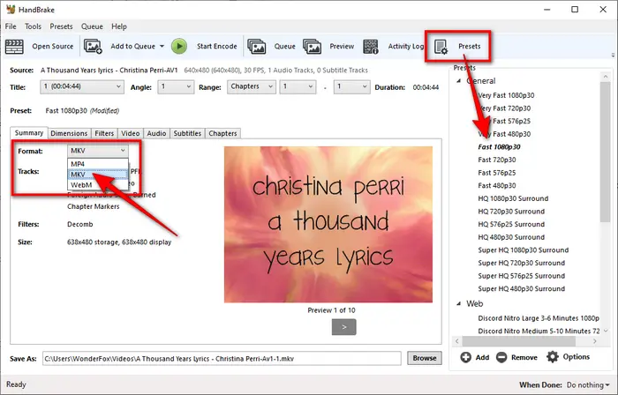This screenshot has width=618, height=395.
Task: Switch to the Dimensions tab
Action: (x=69, y=133)
